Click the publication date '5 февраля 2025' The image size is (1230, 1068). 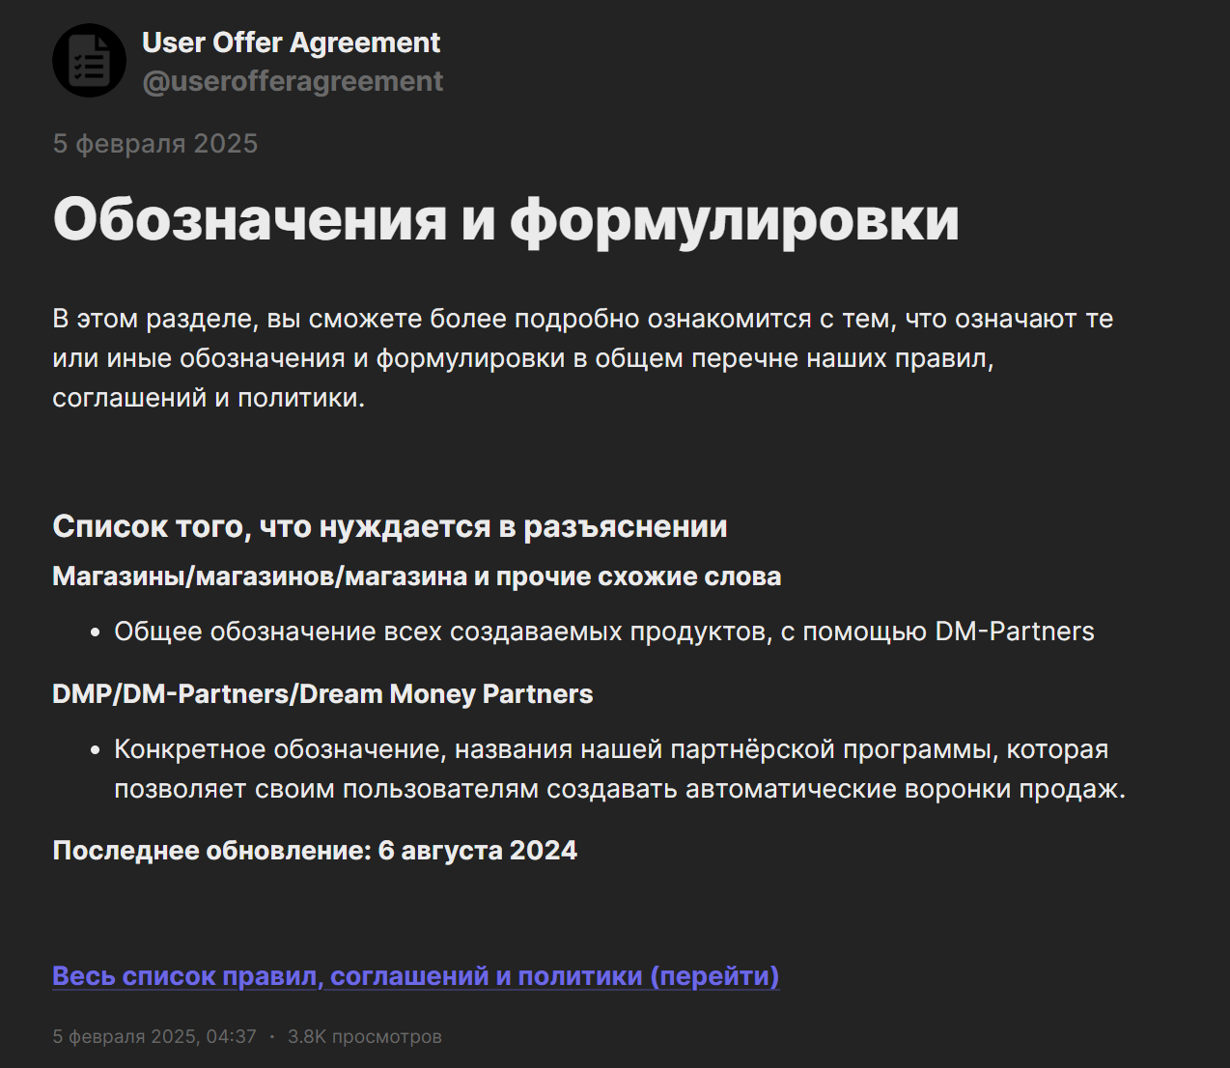154,143
